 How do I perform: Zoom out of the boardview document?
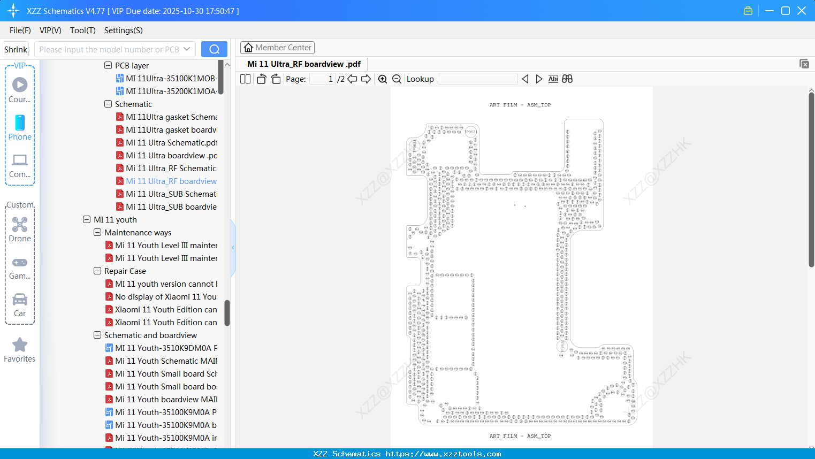pyautogui.click(x=397, y=79)
